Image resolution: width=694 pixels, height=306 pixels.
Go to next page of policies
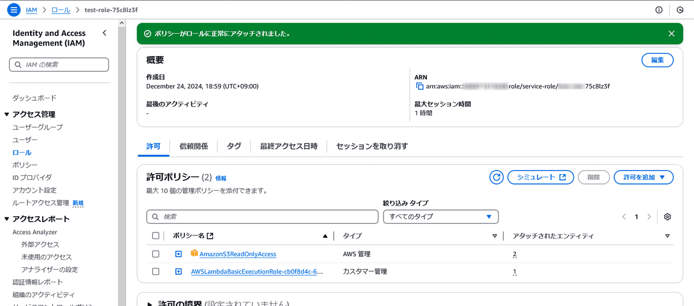point(649,217)
